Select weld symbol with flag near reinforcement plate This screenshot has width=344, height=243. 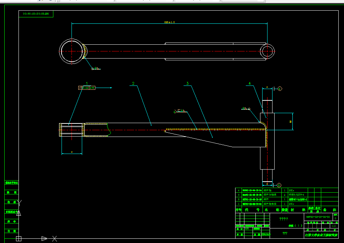(181, 111)
